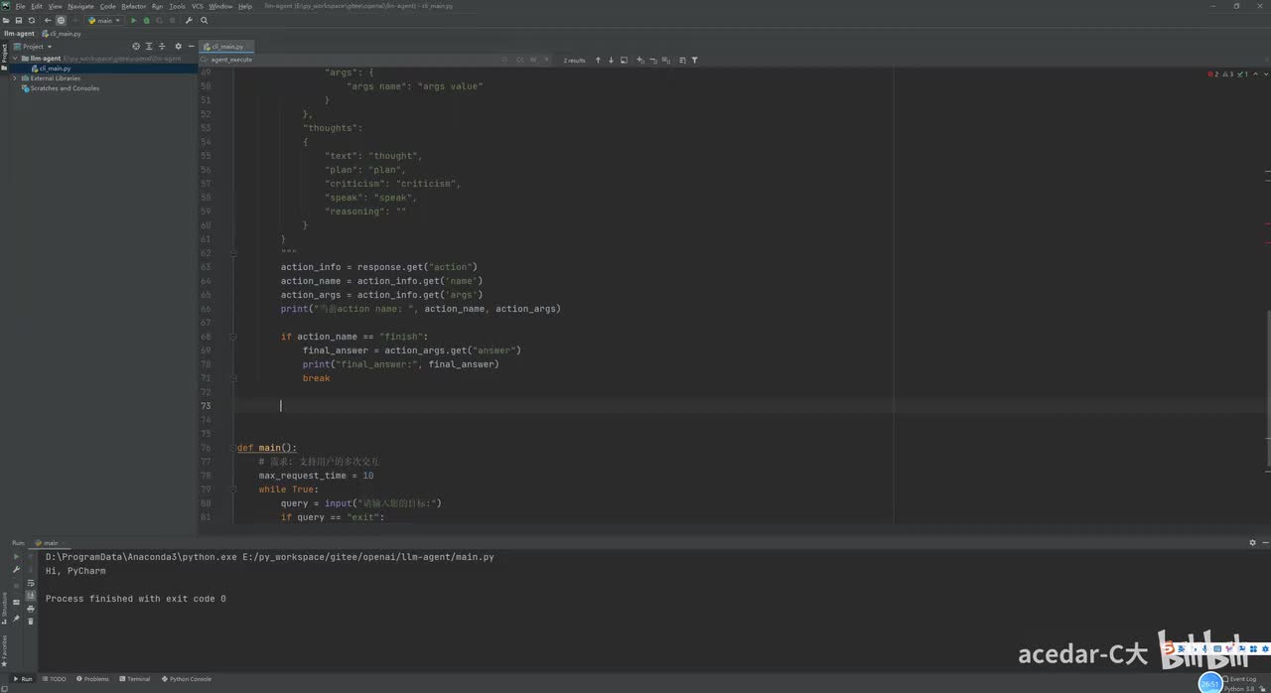Click the llm-agent breadcrumb in navigation bar
The height and width of the screenshot is (693, 1271).
coord(19,34)
